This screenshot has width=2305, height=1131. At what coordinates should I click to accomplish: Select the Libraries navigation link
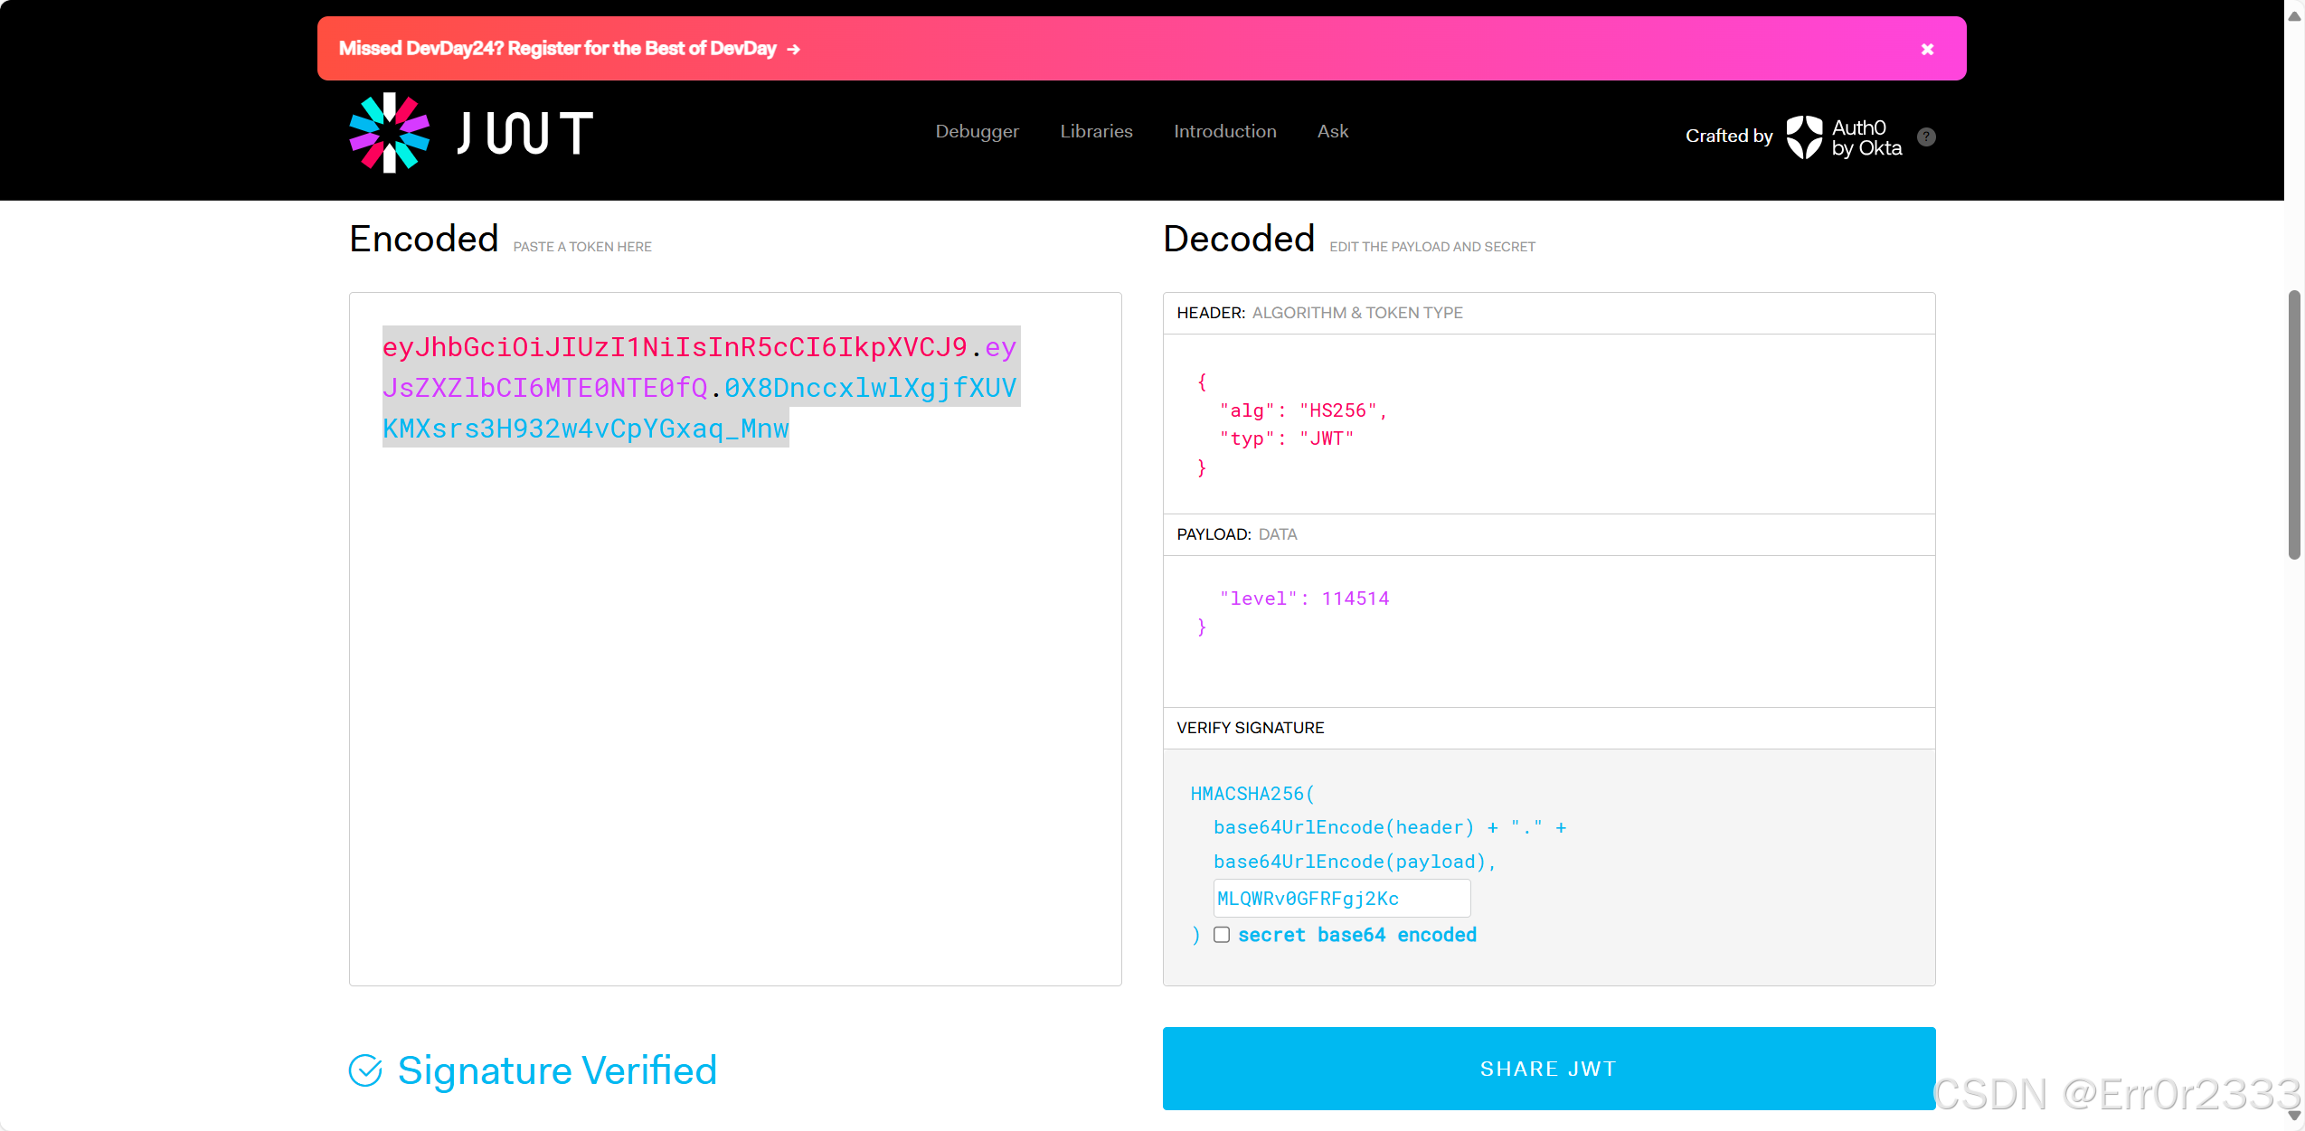pos(1095,131)
